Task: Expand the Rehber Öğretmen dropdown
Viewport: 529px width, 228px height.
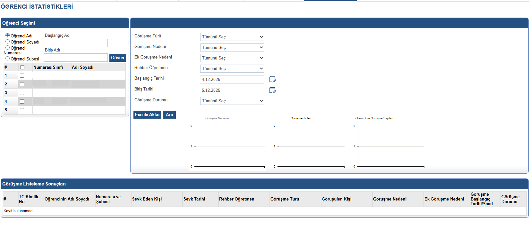Action: (232, 68)
